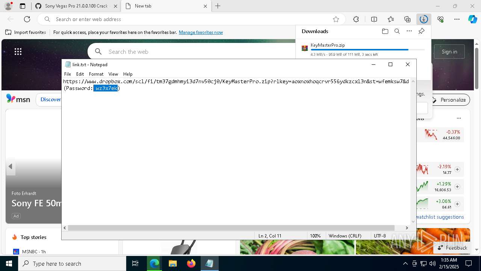Add 84.61 stock to watchlist
The image size is (481, 271).
click(457, 204)
